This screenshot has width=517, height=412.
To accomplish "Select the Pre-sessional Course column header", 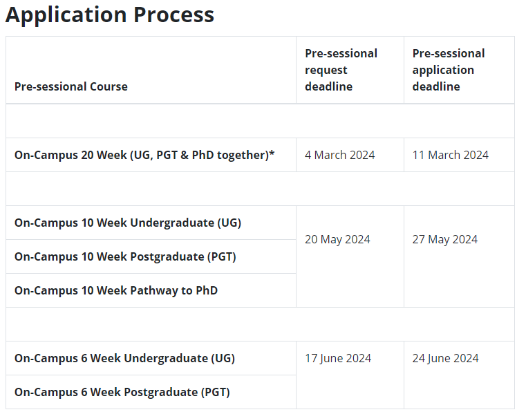I will click(71, 86).
